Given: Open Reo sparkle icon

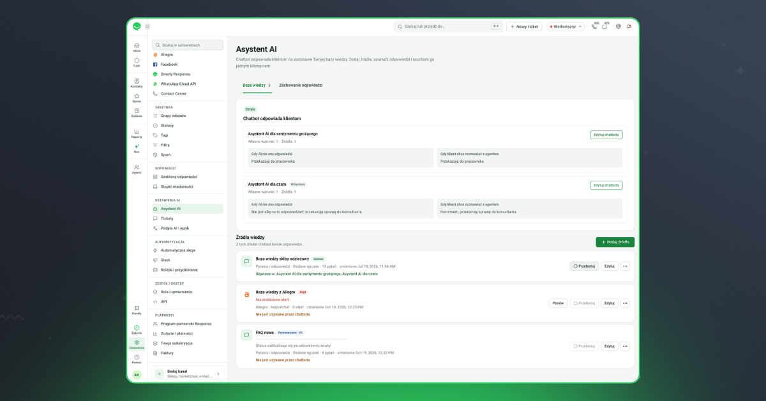Looking at the screenshot, I should 137,148.
